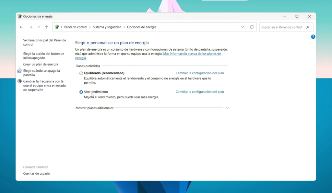Viewport: 332px width, 193px height.
Task: Click the moon icon beside Cambiar la frecuencia
Action: (x=19, y=81)
